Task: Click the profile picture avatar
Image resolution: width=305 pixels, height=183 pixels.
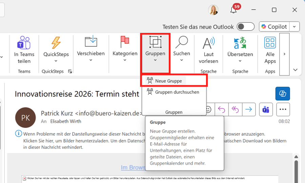Action: pyautogui.click(x=213, y=10)
